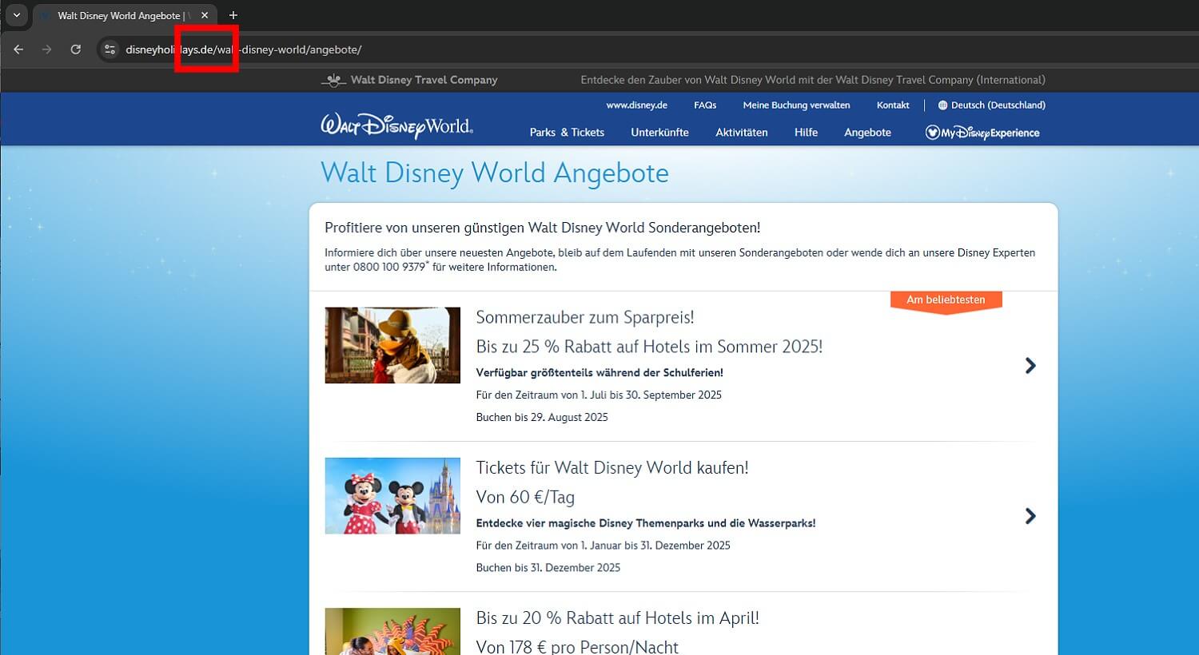The image size is (1199, 655).
Task: Reload the current page
Action: point(75,50)
